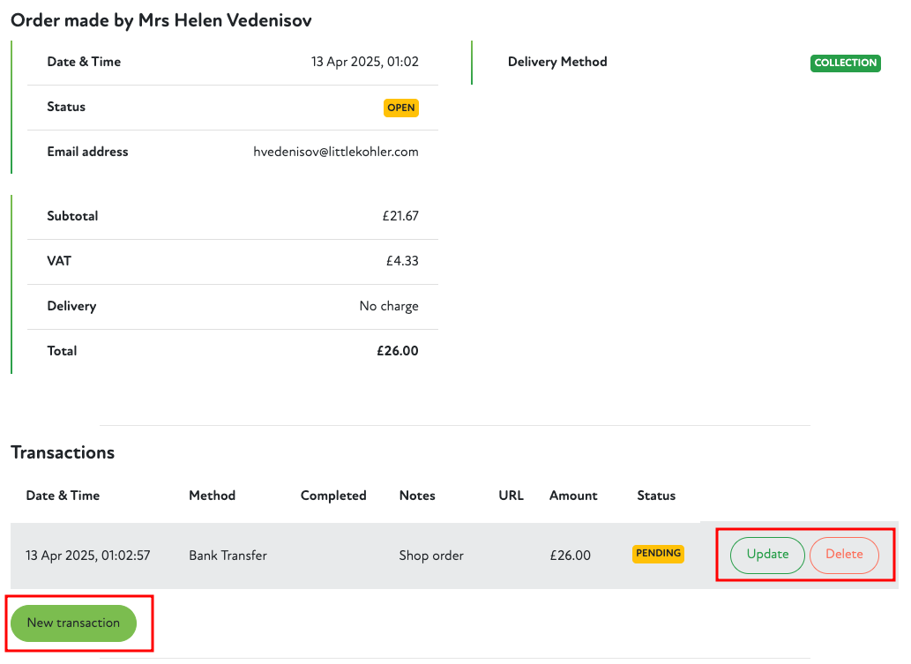Click the transaction timestamp 01:02:57
The height and width of the screenshot is (664, 911).
click(87, 556)
